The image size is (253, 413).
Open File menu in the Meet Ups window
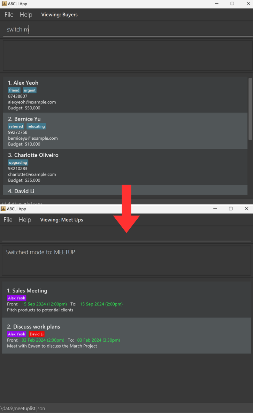click(x=8, y=220)
